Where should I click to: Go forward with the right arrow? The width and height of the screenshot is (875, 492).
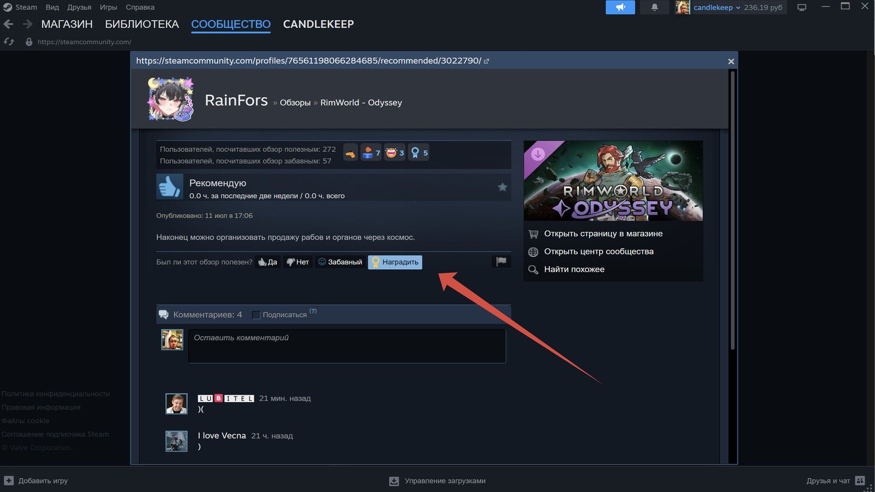tap(27, 24)
